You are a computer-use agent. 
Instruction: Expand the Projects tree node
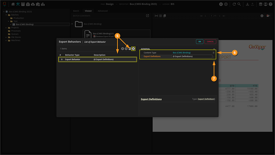tap(6, 28)
